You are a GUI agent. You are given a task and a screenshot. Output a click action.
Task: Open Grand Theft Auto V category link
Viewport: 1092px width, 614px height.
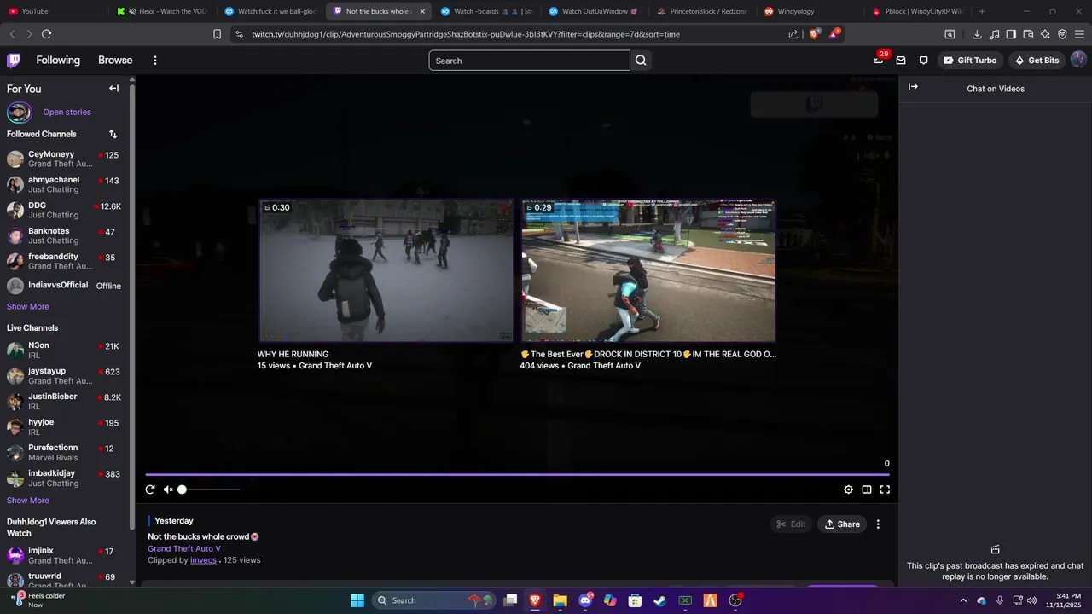pyautogui.click(x=184, y=549)
